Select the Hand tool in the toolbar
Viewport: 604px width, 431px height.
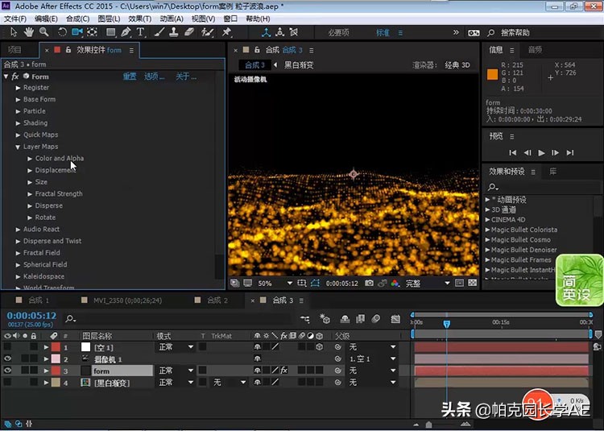click(29, 32)
